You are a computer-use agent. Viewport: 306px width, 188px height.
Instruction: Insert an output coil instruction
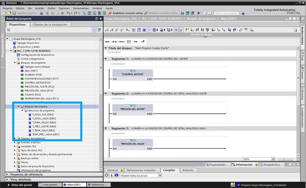121,42
